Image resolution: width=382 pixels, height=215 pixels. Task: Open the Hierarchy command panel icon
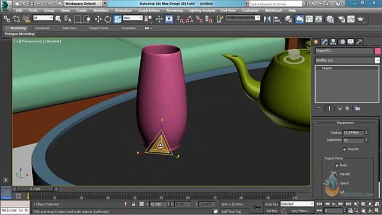tap(333, 42)
